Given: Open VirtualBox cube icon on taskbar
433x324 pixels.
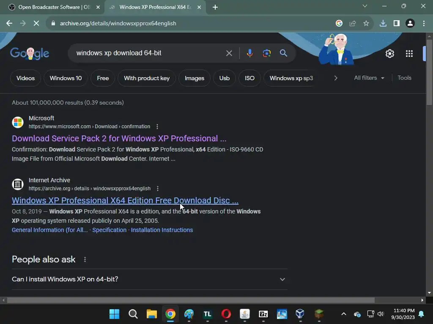Looking at the screenshot, I should (300, 314).
